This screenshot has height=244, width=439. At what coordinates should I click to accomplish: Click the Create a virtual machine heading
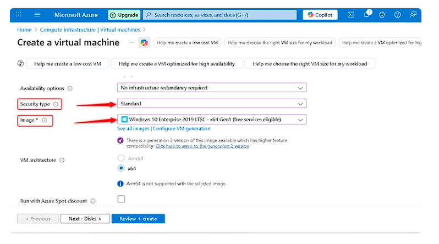tap(68, 42)
